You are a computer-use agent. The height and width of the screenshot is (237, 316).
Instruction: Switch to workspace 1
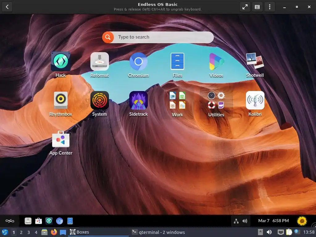point(14,232)
